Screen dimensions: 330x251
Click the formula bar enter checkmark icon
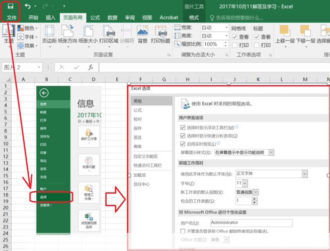[76, 67]
